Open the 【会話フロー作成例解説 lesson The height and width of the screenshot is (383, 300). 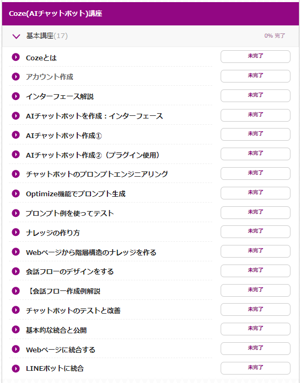point(63,291)
